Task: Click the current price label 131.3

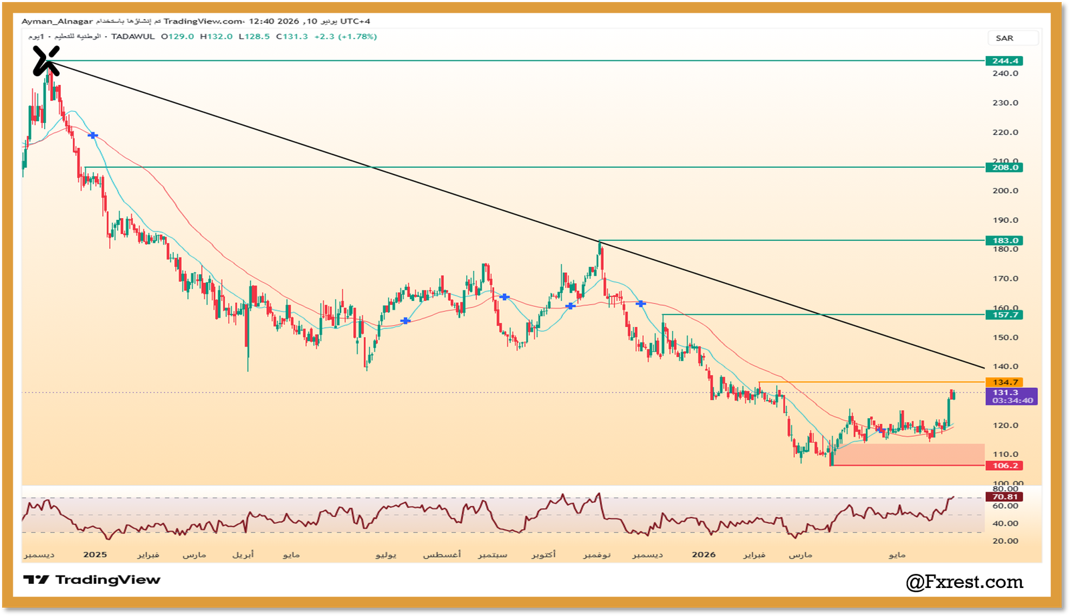Action: pyautogui.click(x=1005, y=393)
